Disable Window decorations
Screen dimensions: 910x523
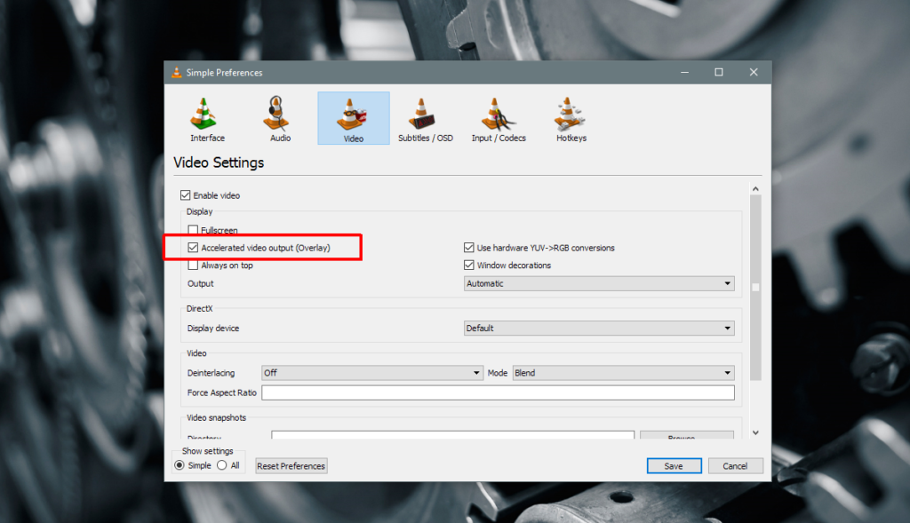(468, 265)
